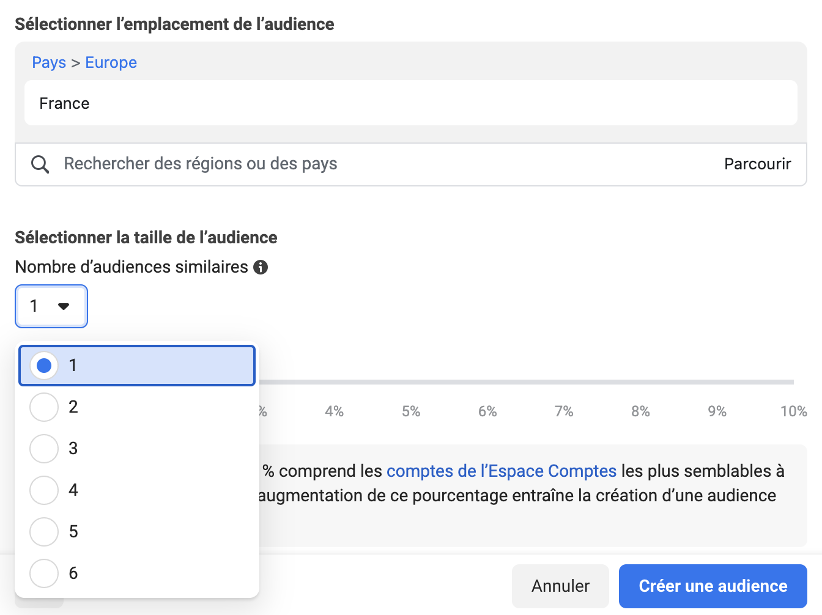Click the 10% mark on the slider scale
The image size is (822, 615).
click(x=793, y=411)
